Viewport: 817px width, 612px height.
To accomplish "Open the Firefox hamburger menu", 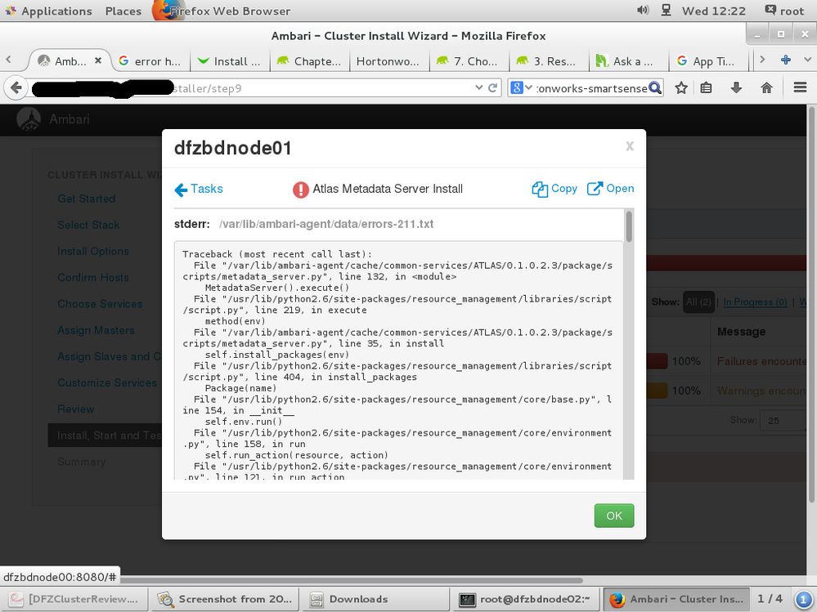I will click(800, 87).
